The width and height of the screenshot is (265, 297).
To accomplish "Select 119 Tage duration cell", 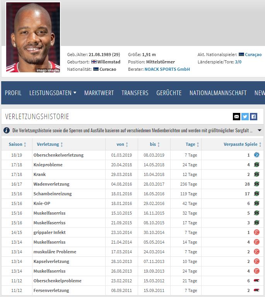I will (x=188, y=194).
